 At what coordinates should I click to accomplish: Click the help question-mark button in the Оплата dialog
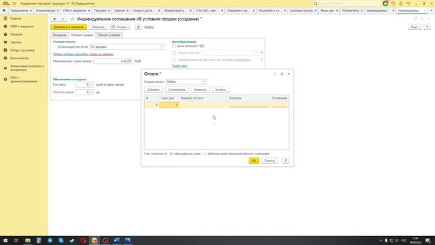[x=285, y=161]
